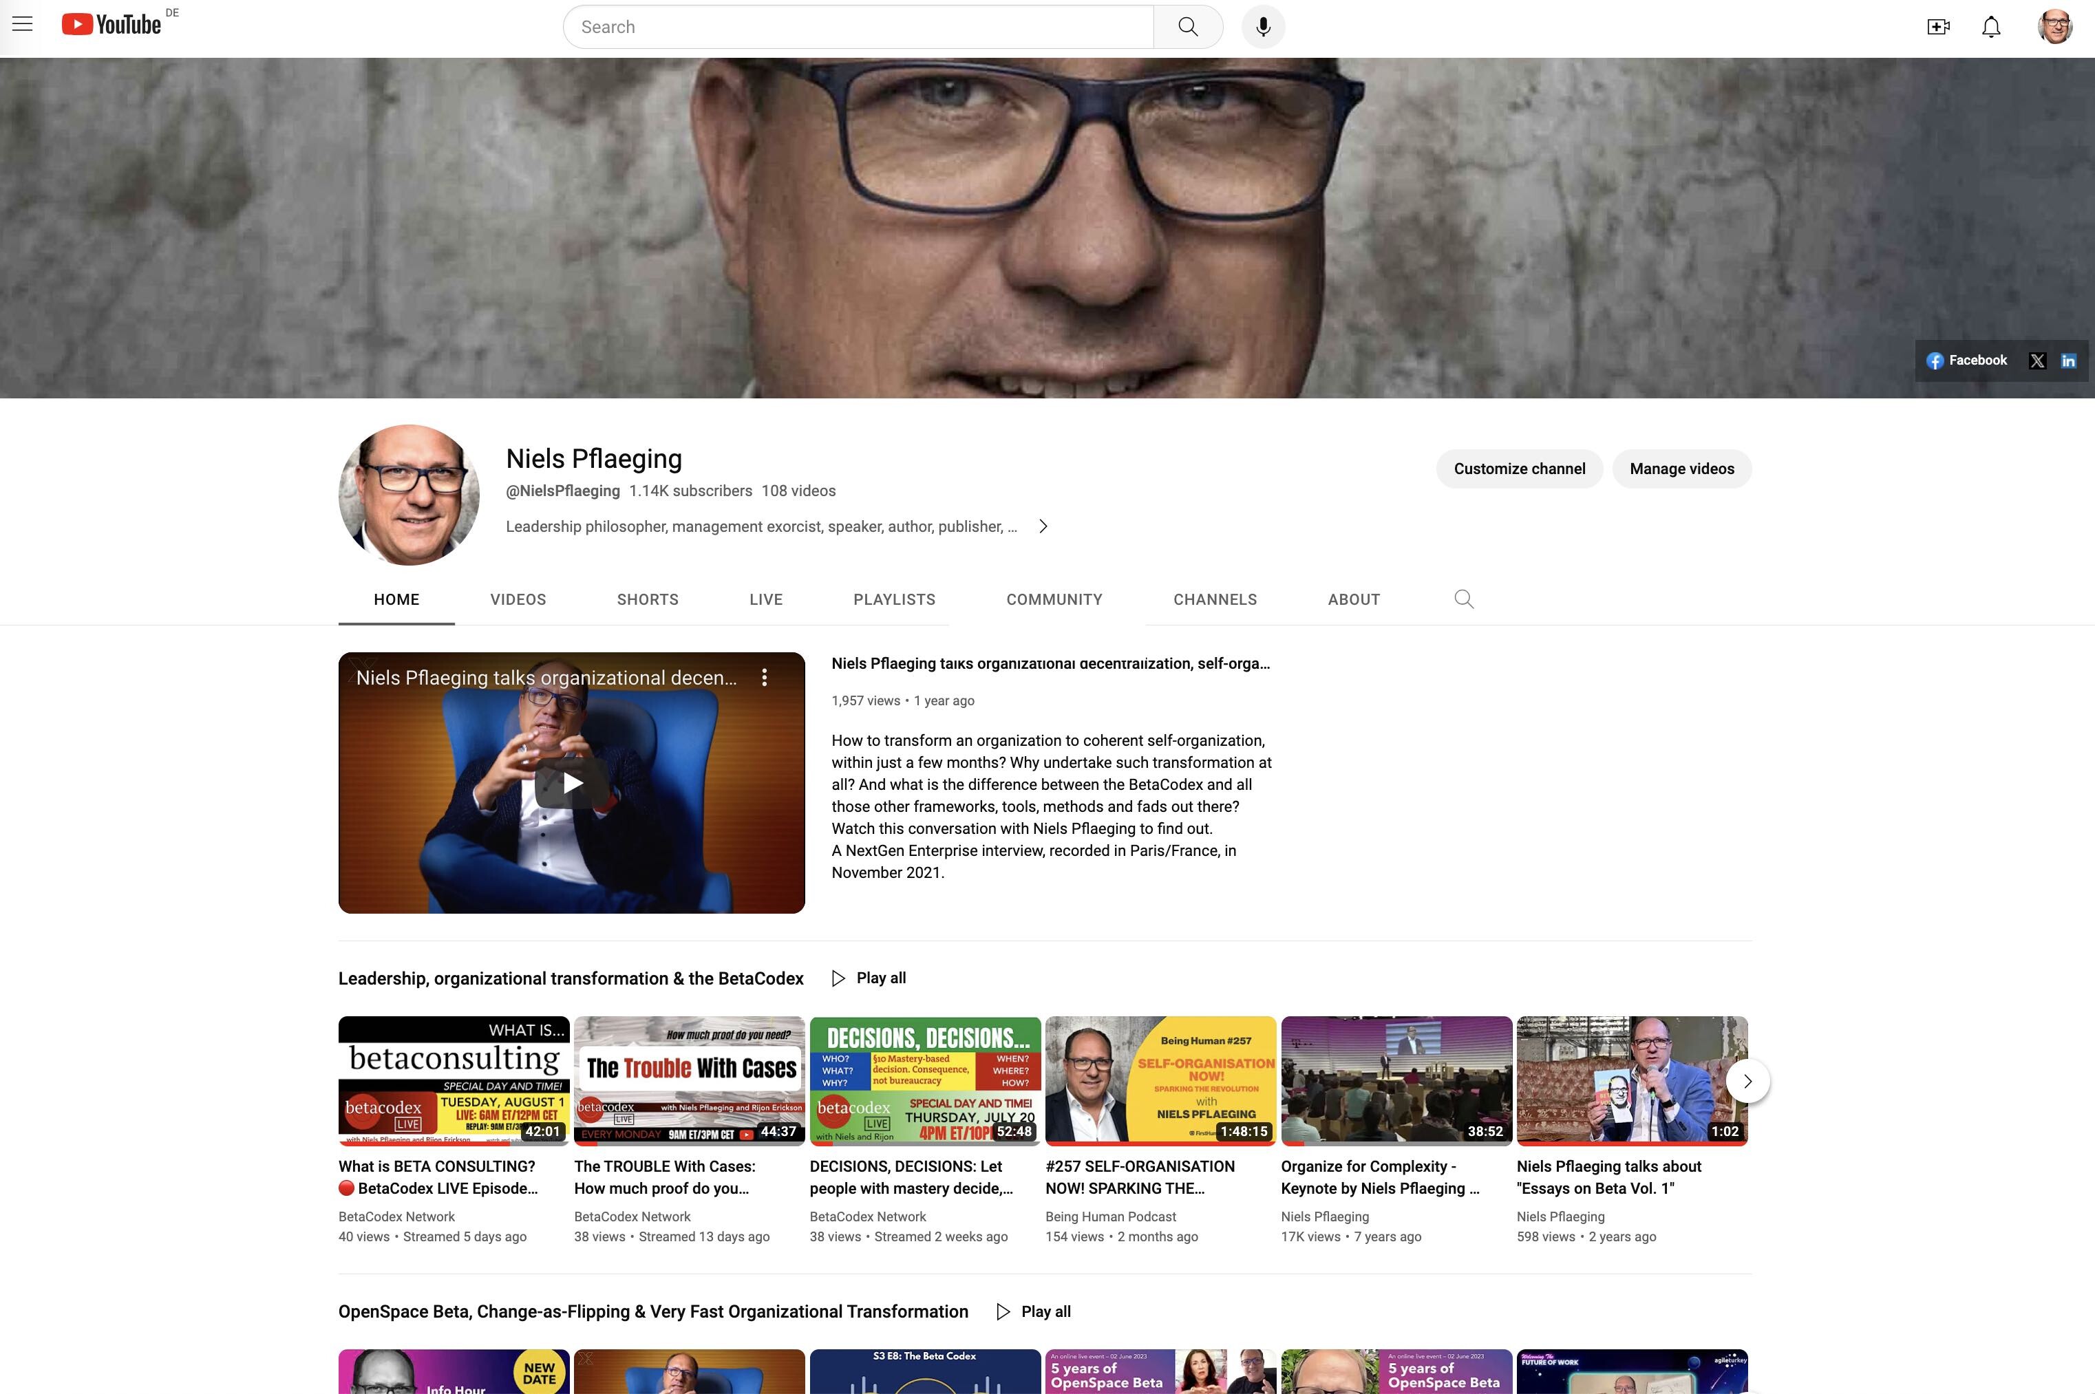
Task: Open Info Hour NEW DATE thumbnail
Action: pos(454,1372)
